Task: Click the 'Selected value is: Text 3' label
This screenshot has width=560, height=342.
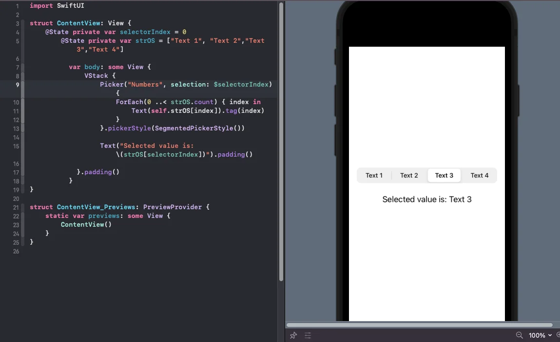Action: pos(427,199)
